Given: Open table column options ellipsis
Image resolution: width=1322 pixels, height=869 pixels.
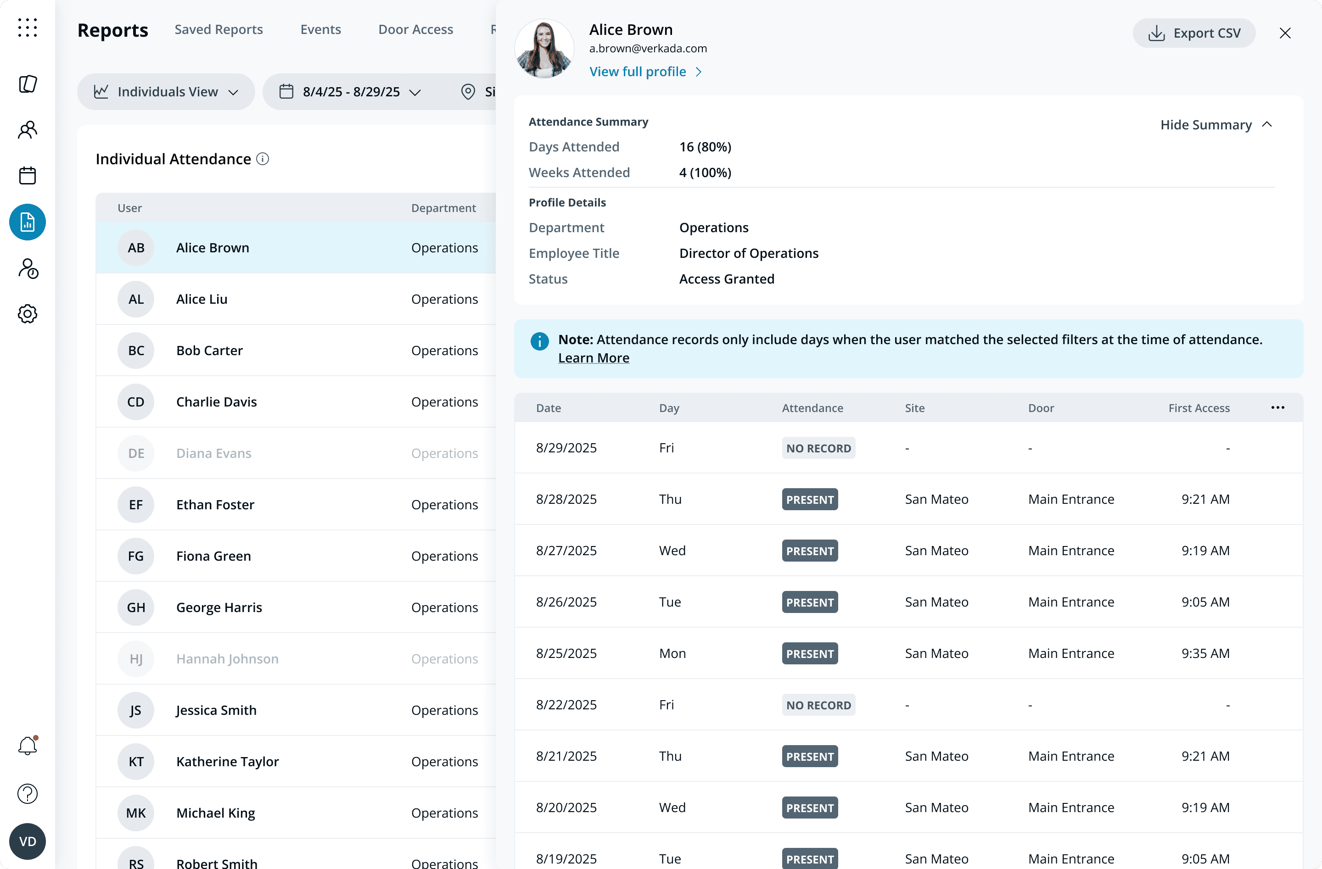Looking at the screenshot, I should 1277,407.
